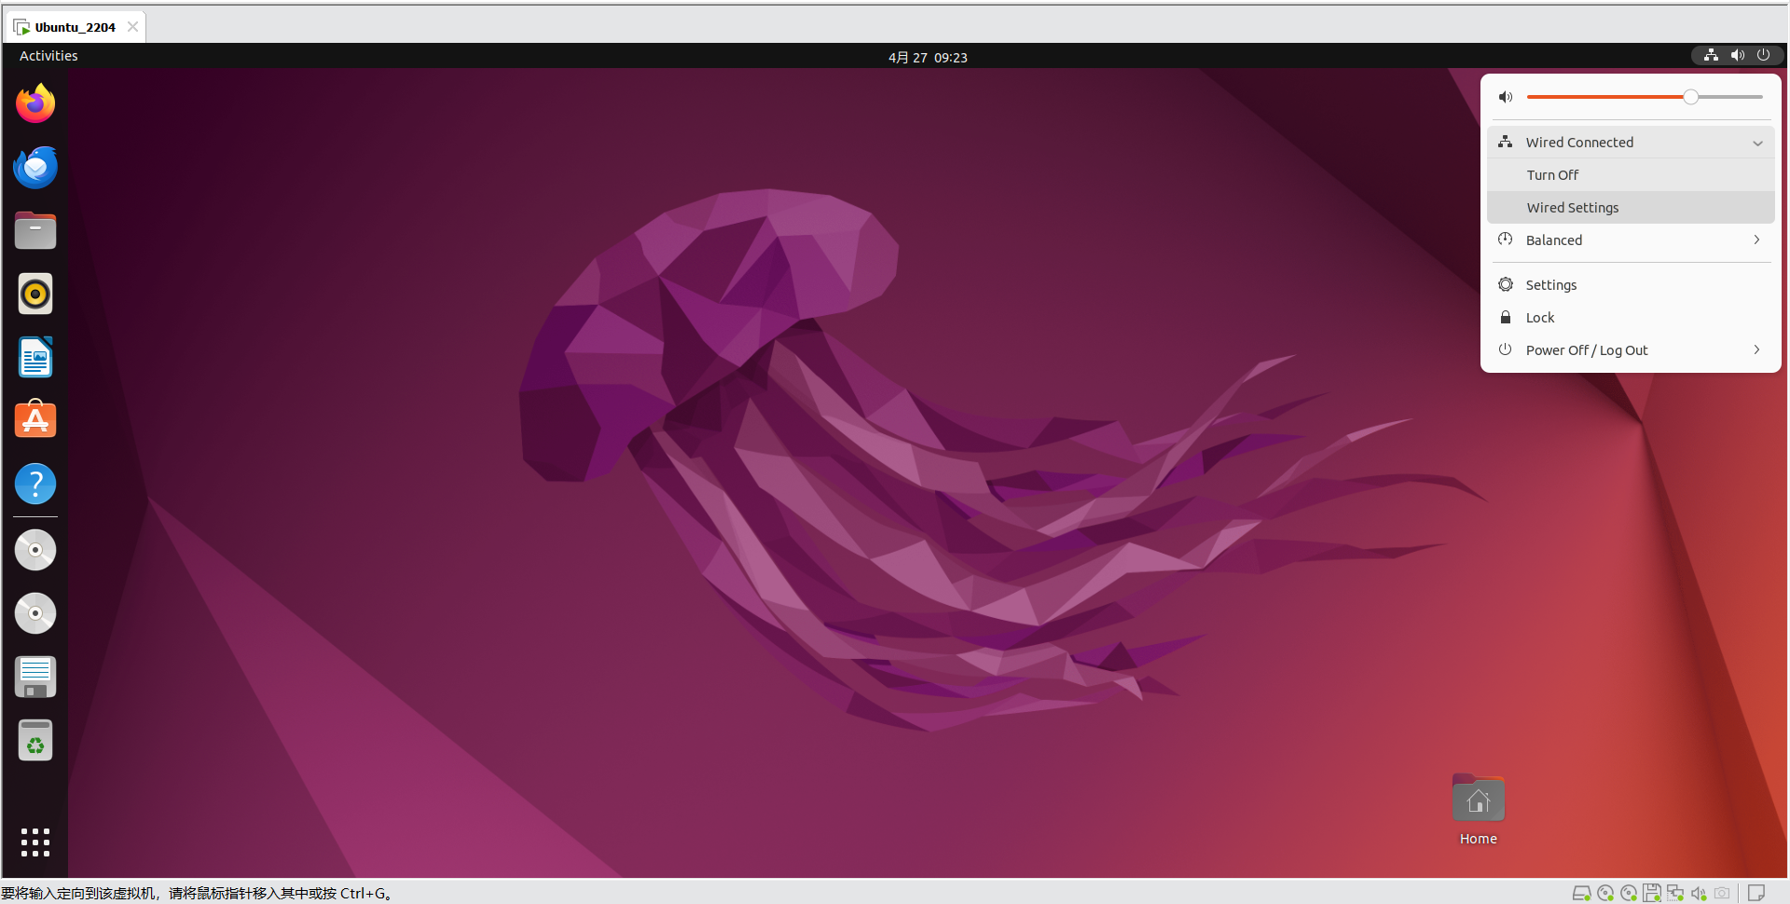
Task: Open Rhythmbox music player in dock
Action: [35, 294]
